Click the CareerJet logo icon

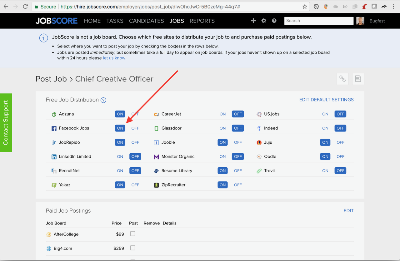point(157,114)
